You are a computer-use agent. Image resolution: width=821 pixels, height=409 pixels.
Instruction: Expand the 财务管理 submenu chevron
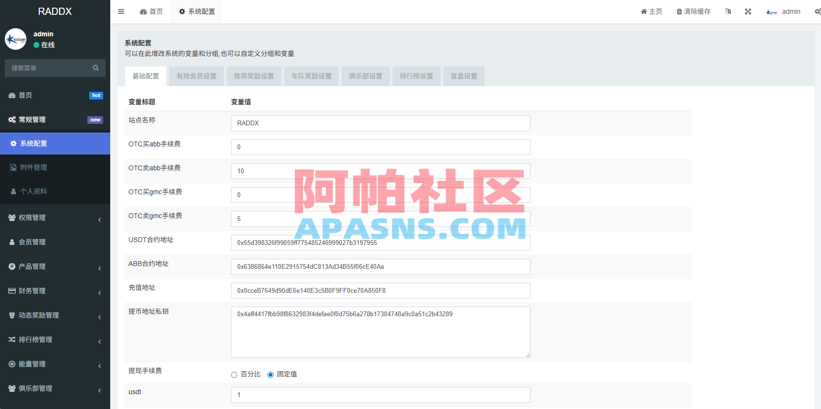(x=100, y=293)
